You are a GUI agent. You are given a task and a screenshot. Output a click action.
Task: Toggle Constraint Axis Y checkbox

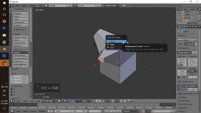(x=12, y=92)
